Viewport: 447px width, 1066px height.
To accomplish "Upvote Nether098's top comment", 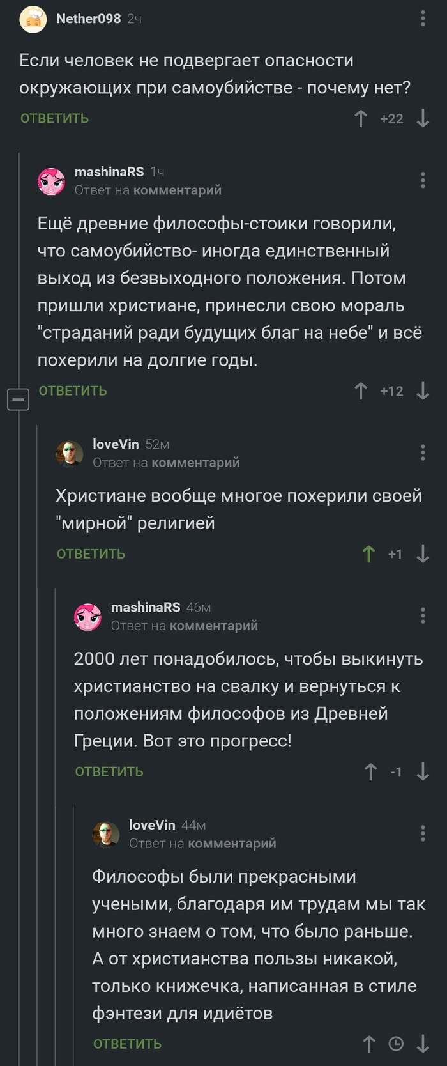I will pos(361,118).
